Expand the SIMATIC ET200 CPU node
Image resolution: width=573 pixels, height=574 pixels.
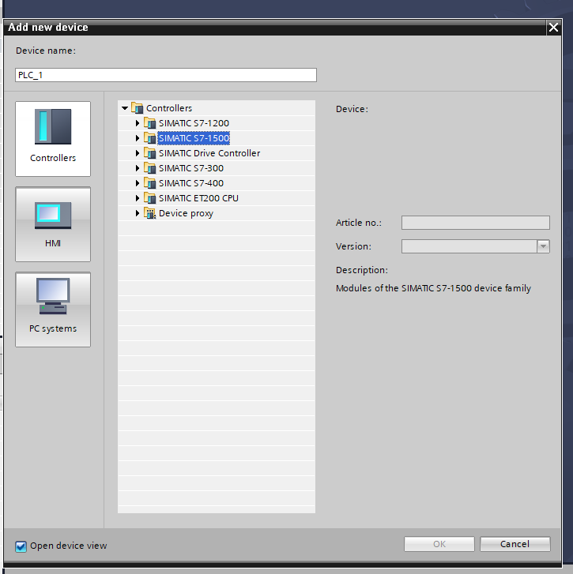(x=138, y=198)
